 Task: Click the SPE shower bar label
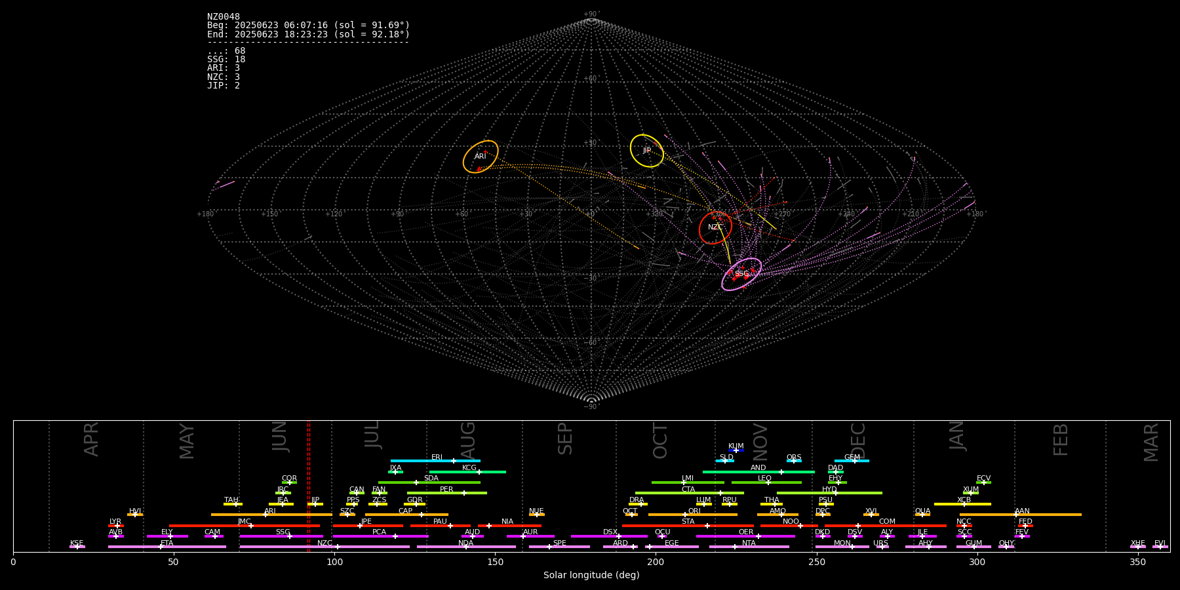tap(559, 543)
